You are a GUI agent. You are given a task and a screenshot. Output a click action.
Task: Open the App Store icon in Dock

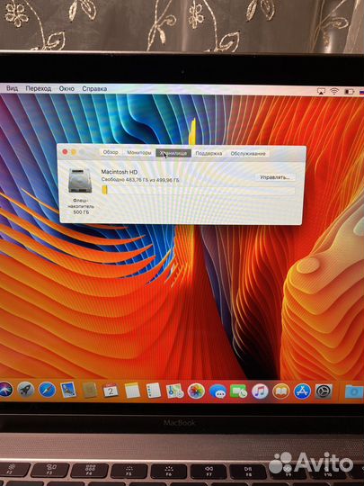click(x=302, y=391)
